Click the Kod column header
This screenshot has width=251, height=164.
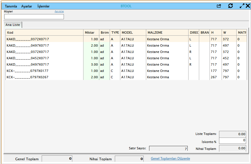pos(44,33)
